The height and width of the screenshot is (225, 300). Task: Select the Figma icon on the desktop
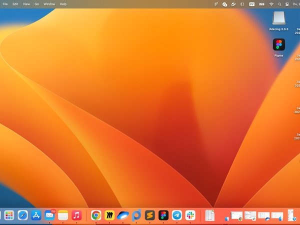(x=279, y=44)
